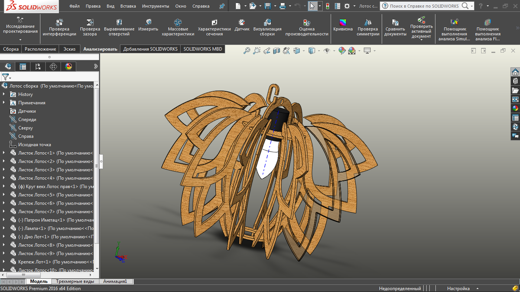The width and height of the screenshot is (520, 292).
Task: Open the ConfigurationManager tab in the left panel
Action: 38,67
